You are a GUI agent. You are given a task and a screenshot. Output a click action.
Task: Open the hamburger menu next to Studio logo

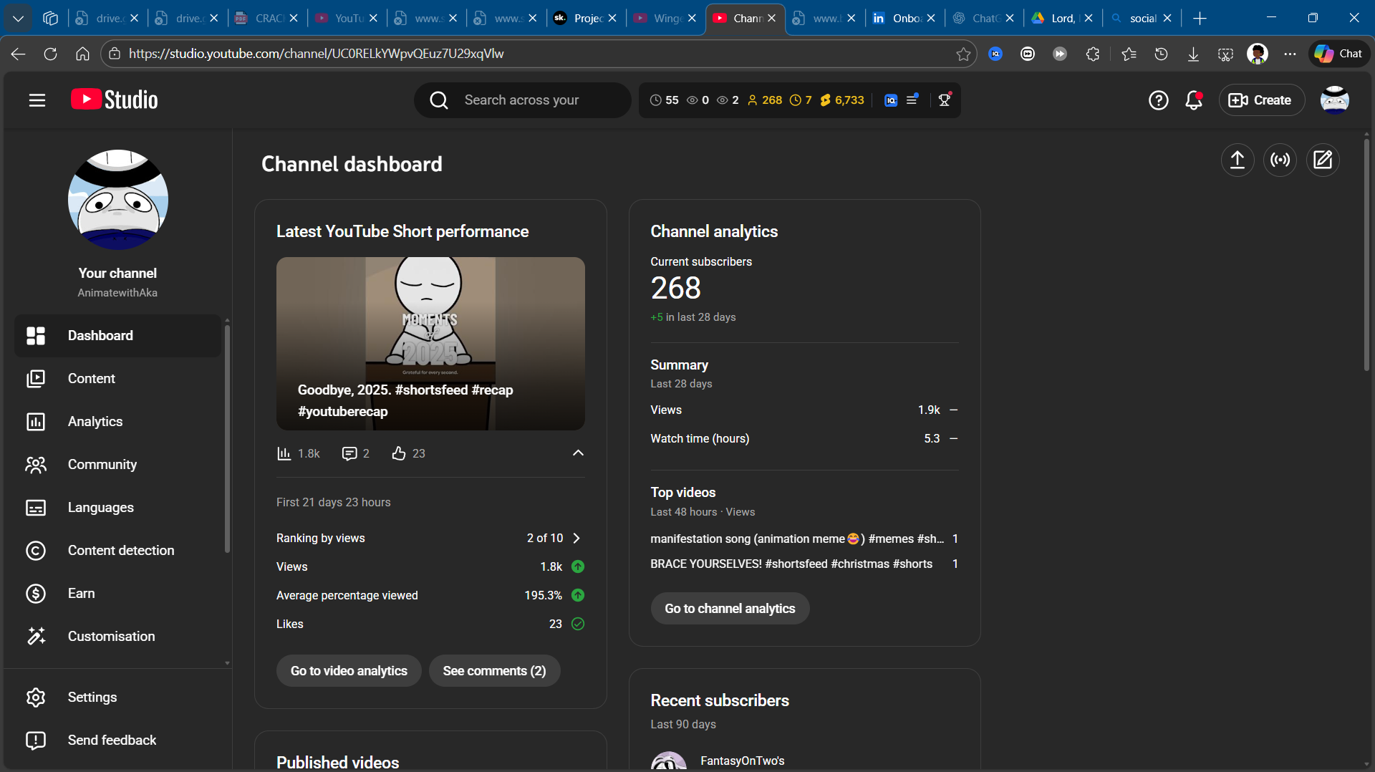pos(37,100)
